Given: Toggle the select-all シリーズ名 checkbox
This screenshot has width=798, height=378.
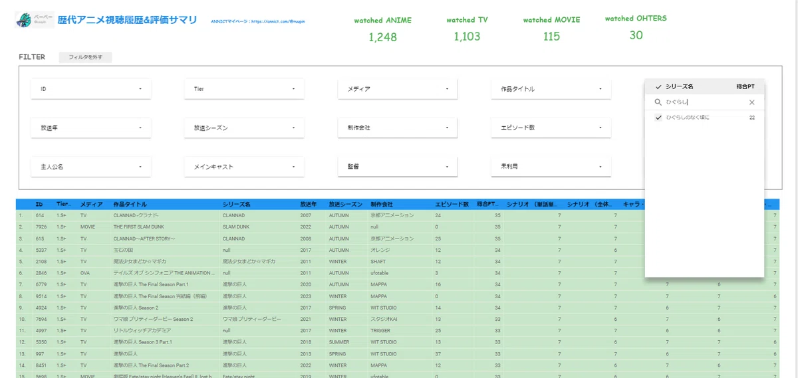Looking at the screenshot, I should click(x=658, y=86).
